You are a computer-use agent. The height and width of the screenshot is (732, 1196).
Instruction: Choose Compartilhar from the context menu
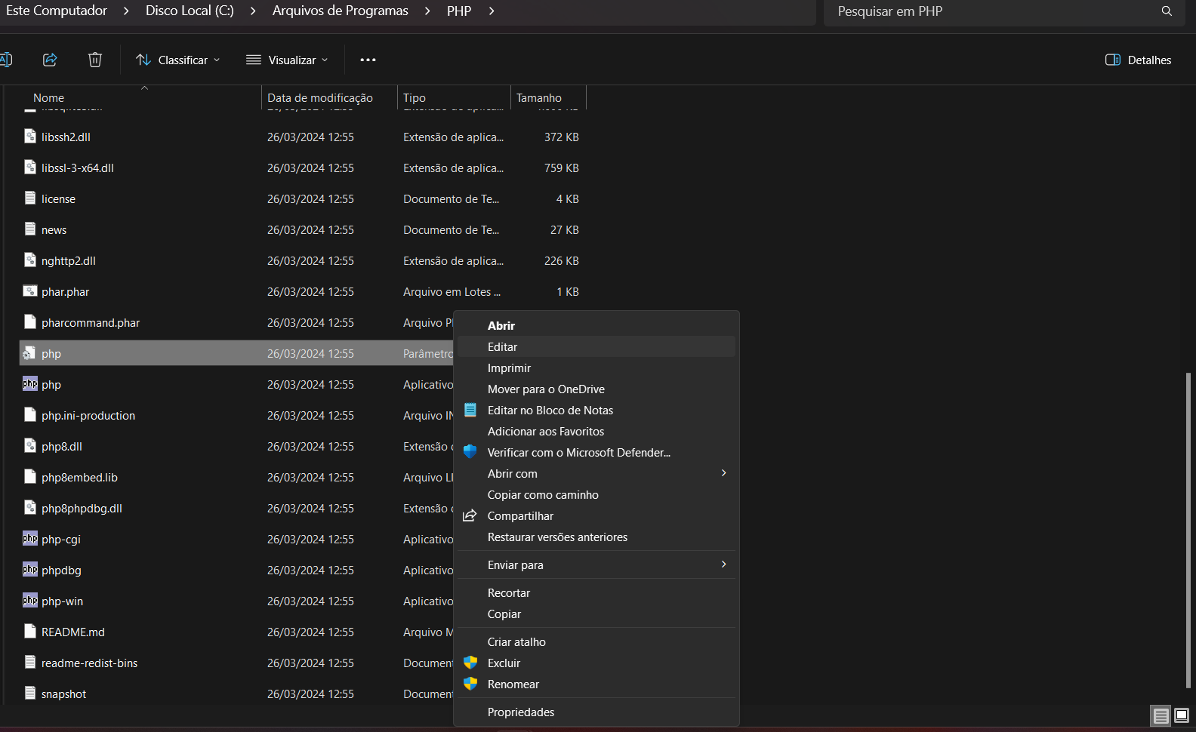click(596, 515)
